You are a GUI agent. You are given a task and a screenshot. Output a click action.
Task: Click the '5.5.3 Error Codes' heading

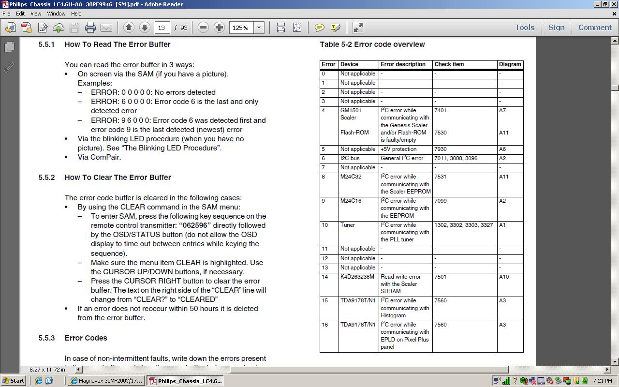pyautogui.click(x=73, y=338)
